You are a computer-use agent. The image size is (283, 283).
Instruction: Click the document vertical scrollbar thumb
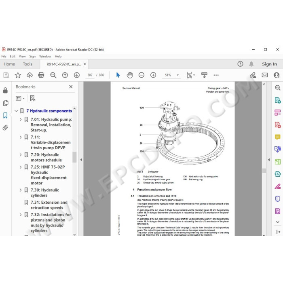(264, 171)
